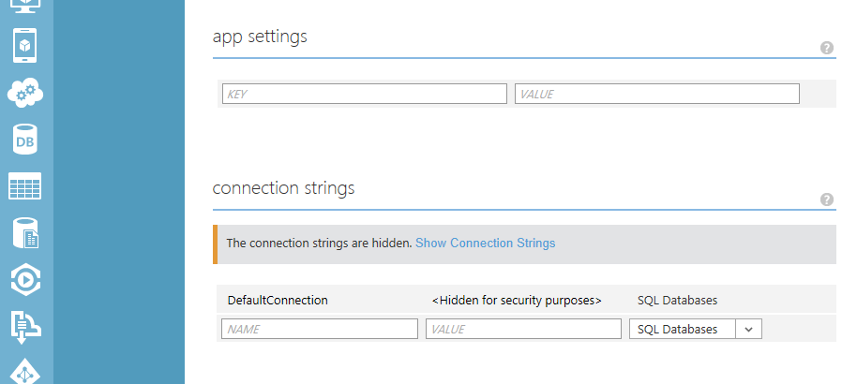Click help icon for app settings

pos(827,48)
